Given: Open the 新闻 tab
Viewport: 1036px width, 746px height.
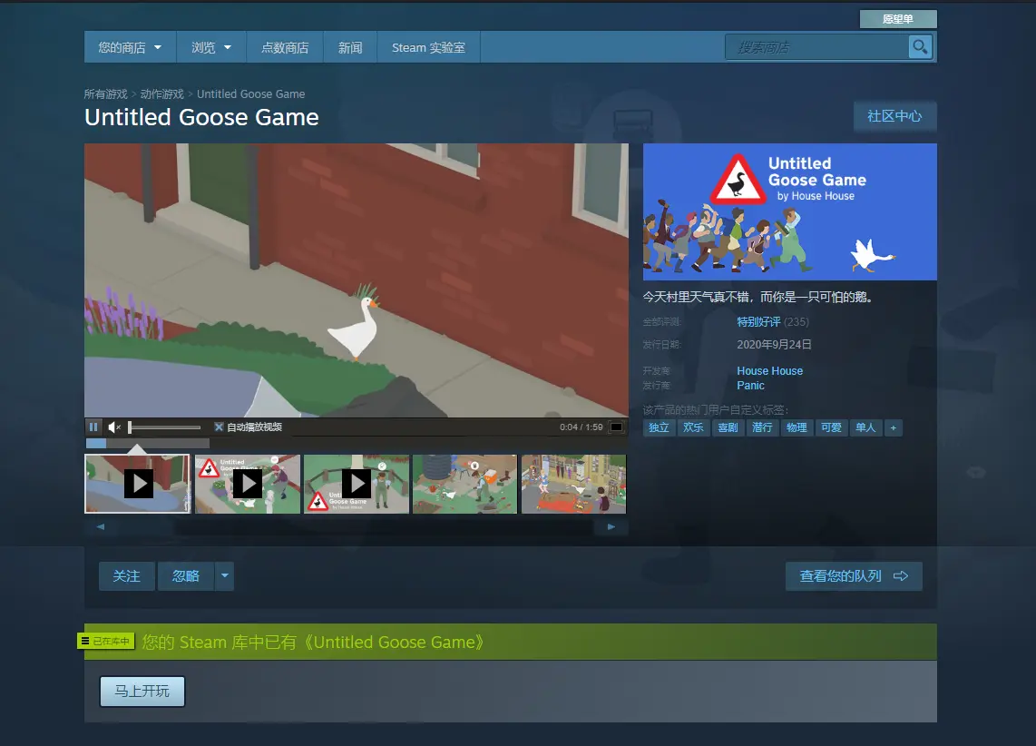Looking at the screenshot, I should 350,47.
